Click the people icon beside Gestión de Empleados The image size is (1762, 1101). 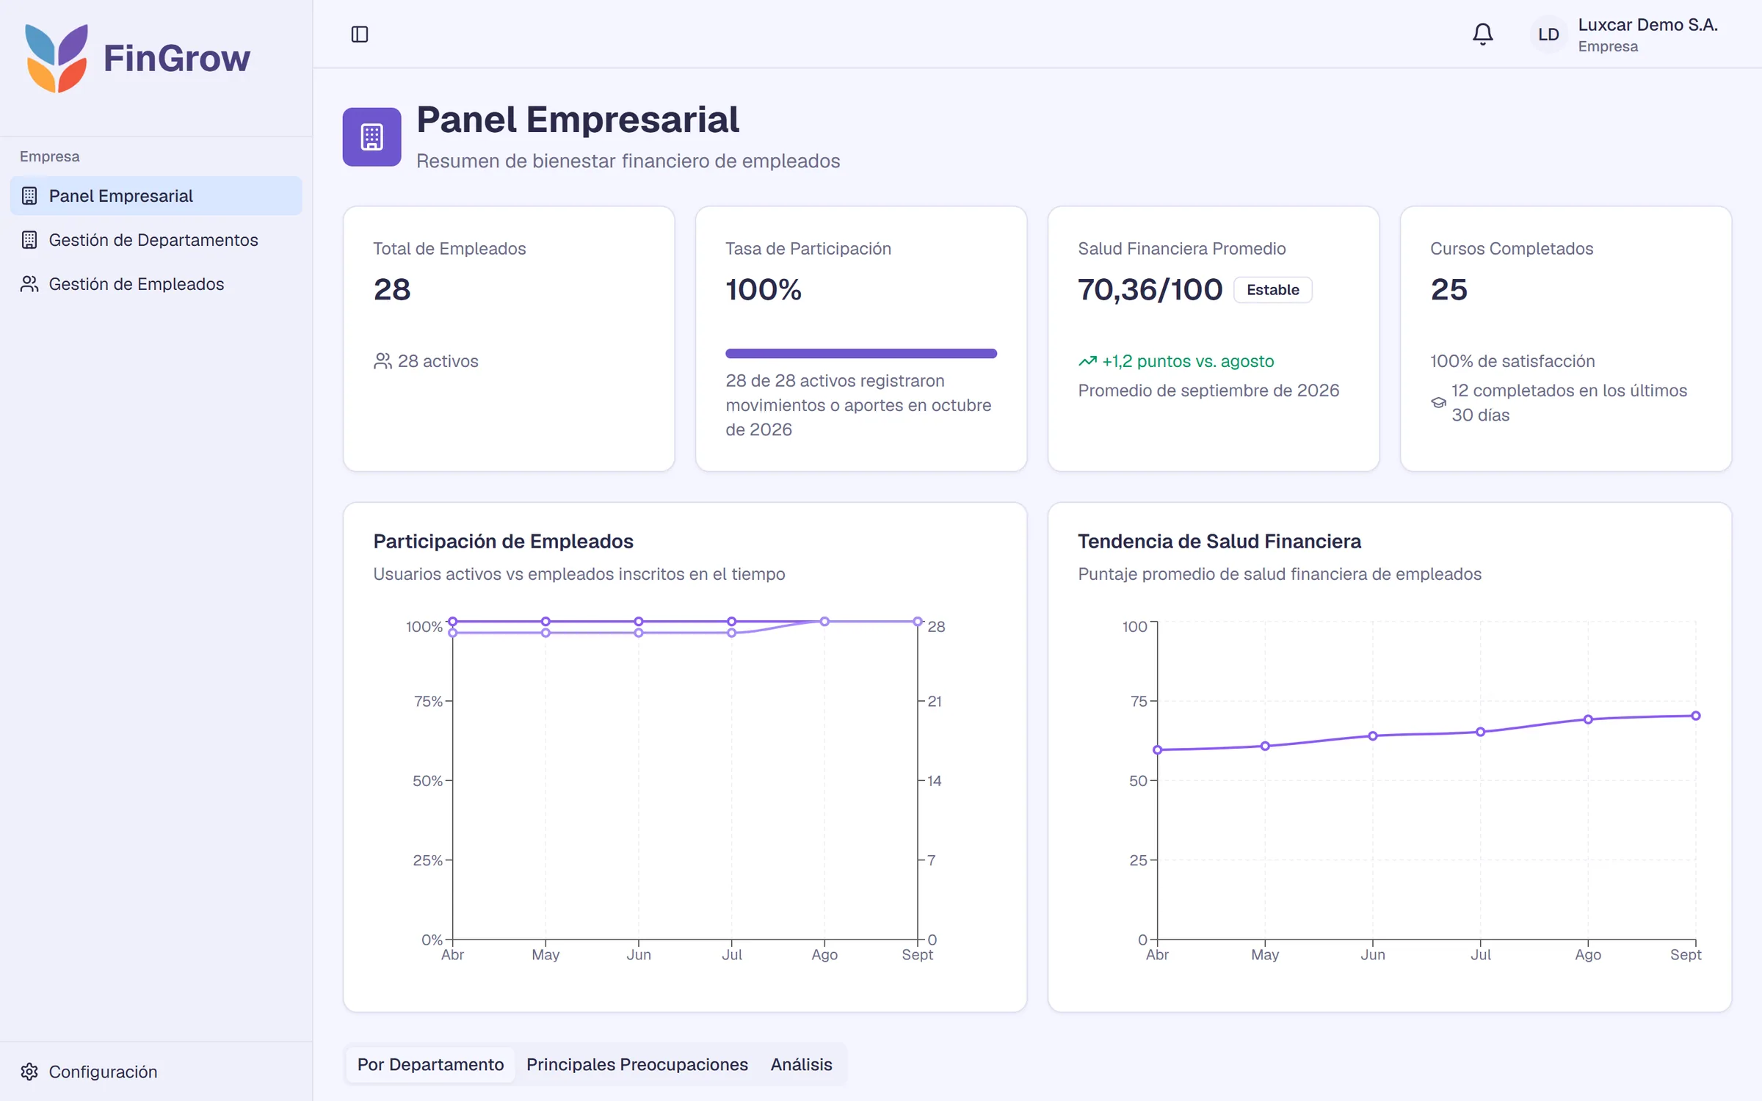(x=29, y=284)
